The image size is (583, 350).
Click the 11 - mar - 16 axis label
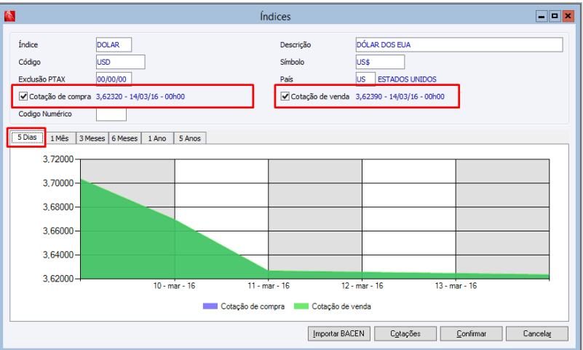click(x=269, y=286)
